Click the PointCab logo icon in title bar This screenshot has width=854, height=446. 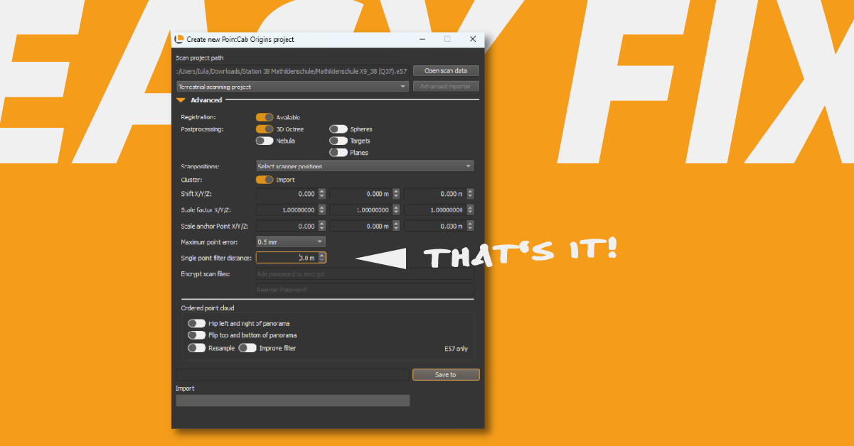coord(179,39)
